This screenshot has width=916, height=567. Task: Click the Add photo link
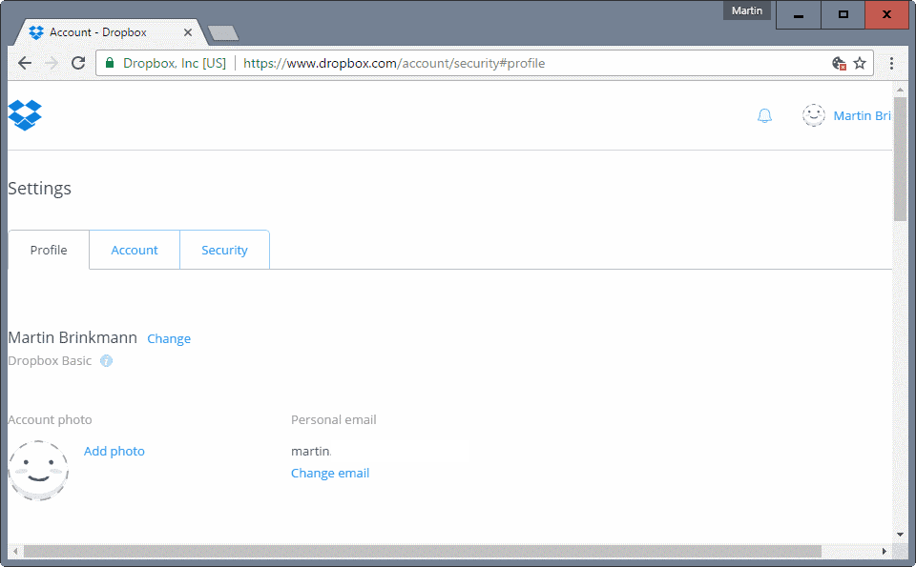click(114, 451)
